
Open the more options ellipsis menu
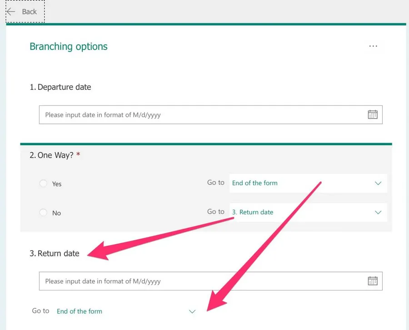point(373,46)
